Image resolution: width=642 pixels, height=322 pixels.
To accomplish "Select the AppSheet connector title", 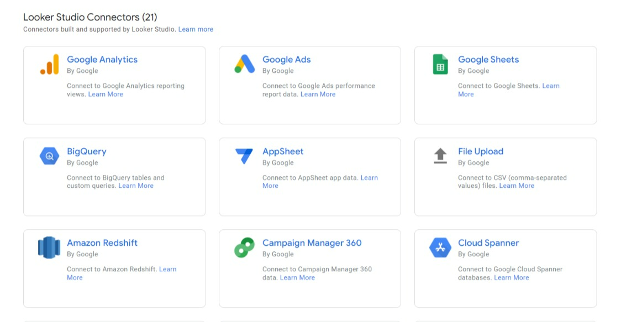I will pos(283,151).
